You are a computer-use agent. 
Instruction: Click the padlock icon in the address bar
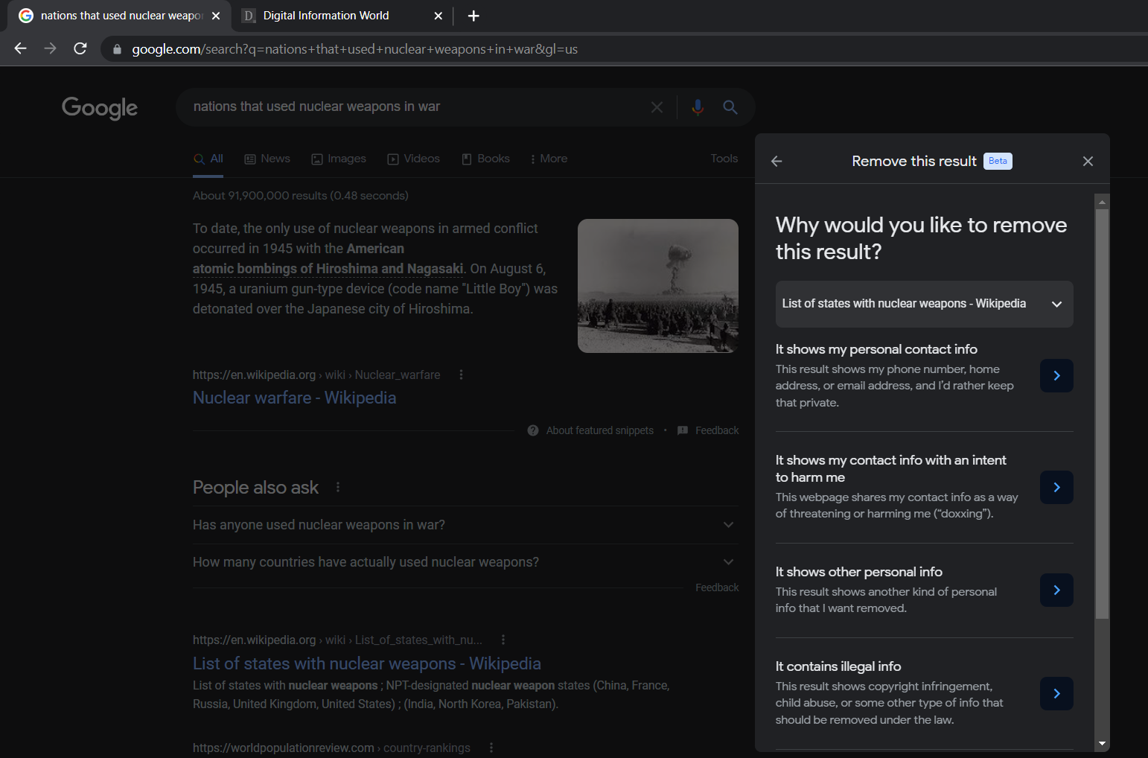click(117, 49)
